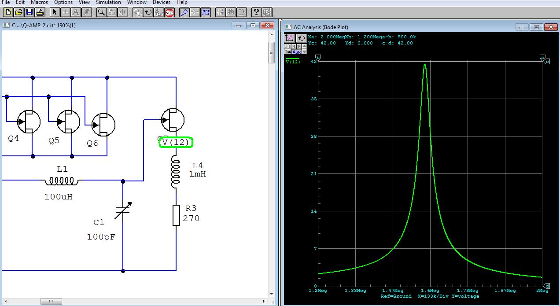The image size is (560, 306).
Task: Switch Bode Plot scaling to Man
Action: (x=287, y=52)
